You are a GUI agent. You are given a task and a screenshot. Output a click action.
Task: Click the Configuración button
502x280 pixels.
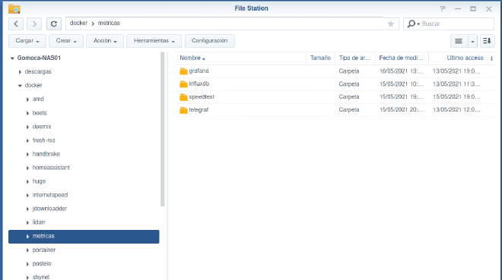pos(210,41)
